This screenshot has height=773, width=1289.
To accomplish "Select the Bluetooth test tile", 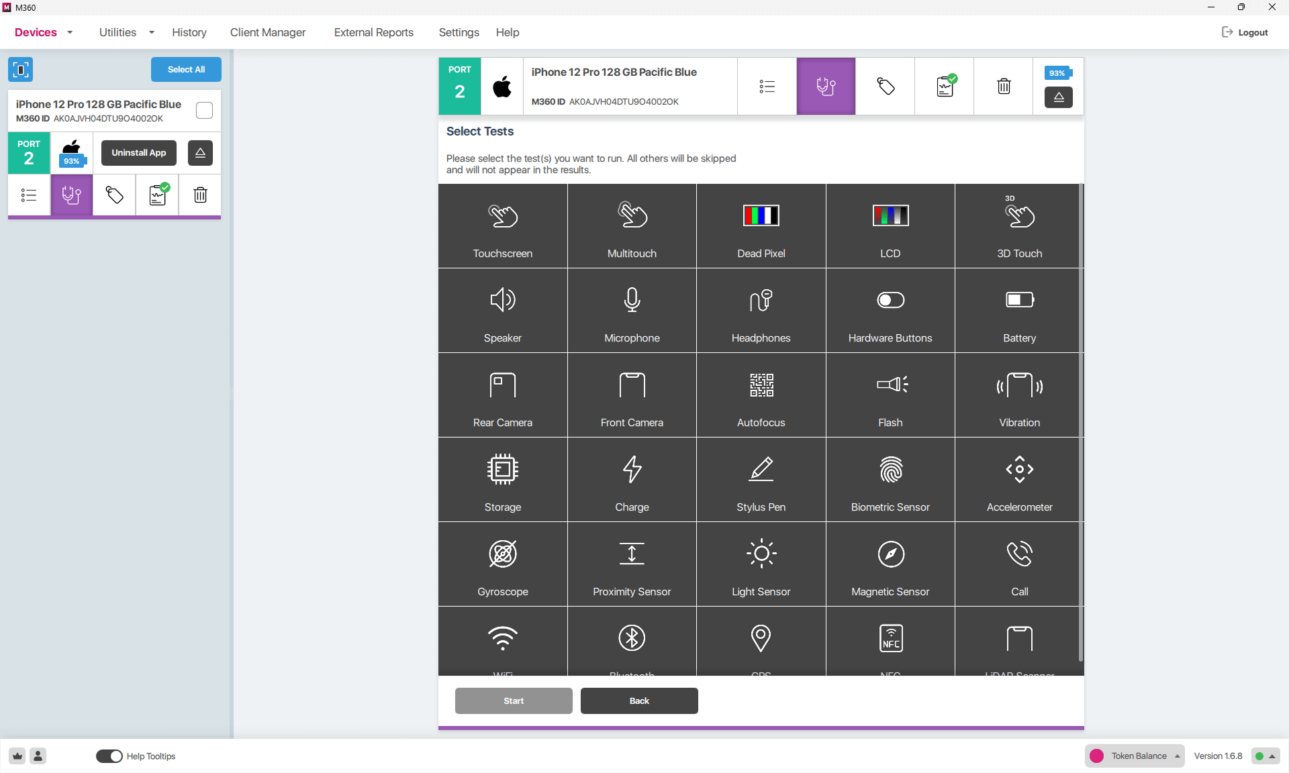I will (x=632, y=641).
